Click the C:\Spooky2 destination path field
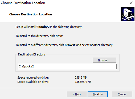 (x=67, y=66)
